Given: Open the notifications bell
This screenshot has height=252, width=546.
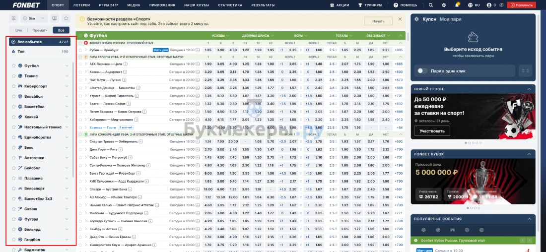Looking at the screenshot, I should [x=457, y=5].
